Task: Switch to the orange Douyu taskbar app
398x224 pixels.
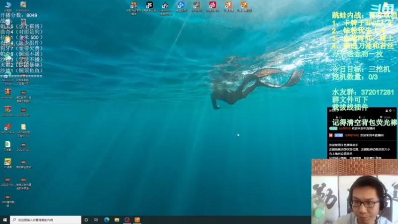Action: point(137,220)
